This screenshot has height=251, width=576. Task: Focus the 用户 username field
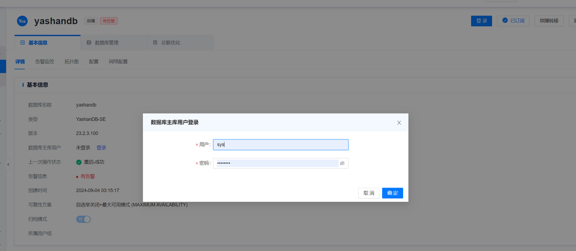pos(281,144)
